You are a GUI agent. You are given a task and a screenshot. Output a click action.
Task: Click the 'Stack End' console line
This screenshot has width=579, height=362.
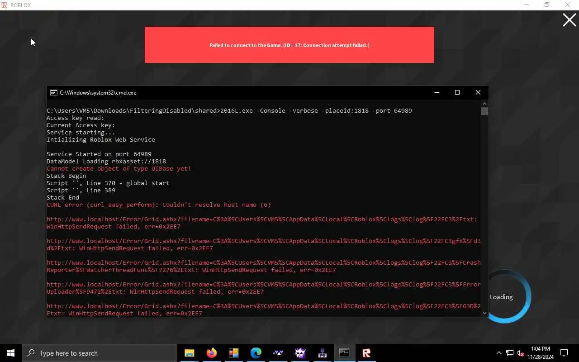coord(63,198)
